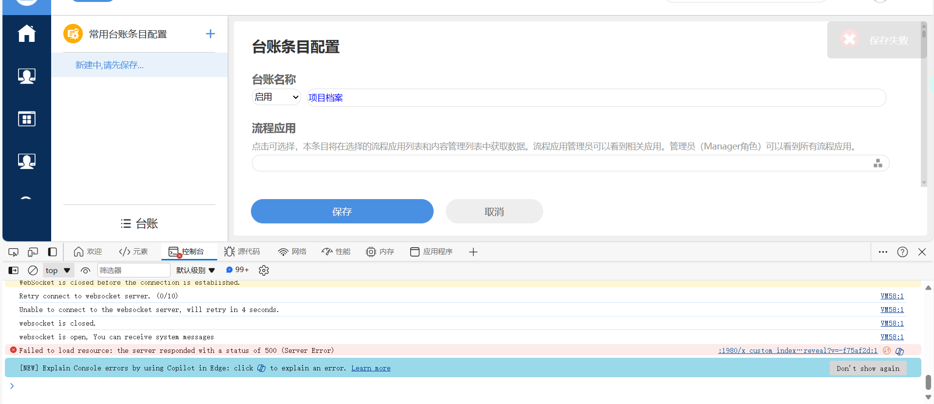Screen dimensions: 934x404
Task: Click the Copilot explain icon on error row
Action: [899, 351]
